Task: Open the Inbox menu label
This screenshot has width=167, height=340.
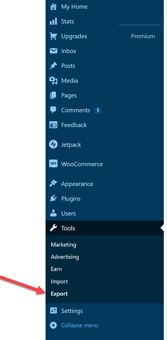Action: [69, 51]
